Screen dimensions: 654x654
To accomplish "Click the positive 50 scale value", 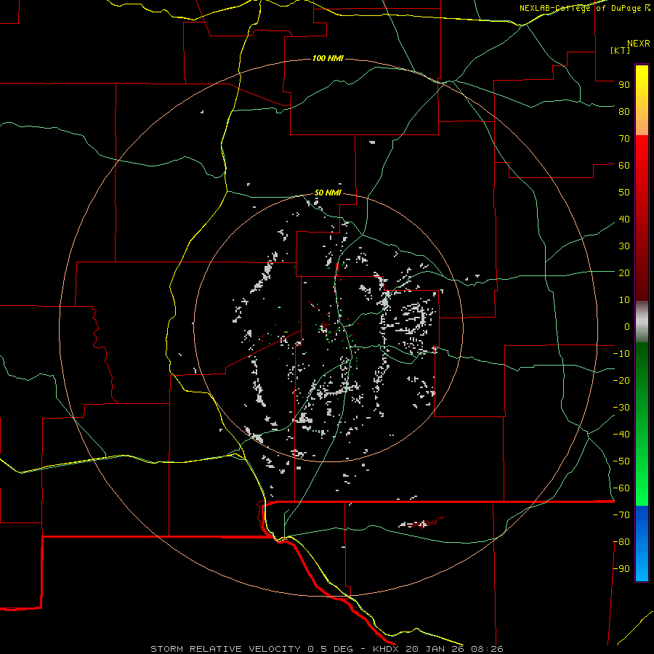I will coord(624,193).
